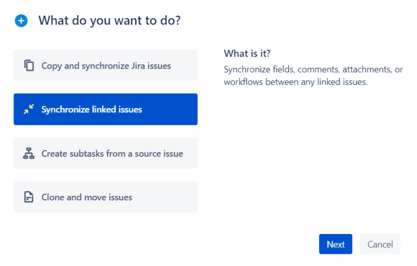Click the blue plus icon beside the title
The width and height of the screenshot is (417, 266).
21,21
